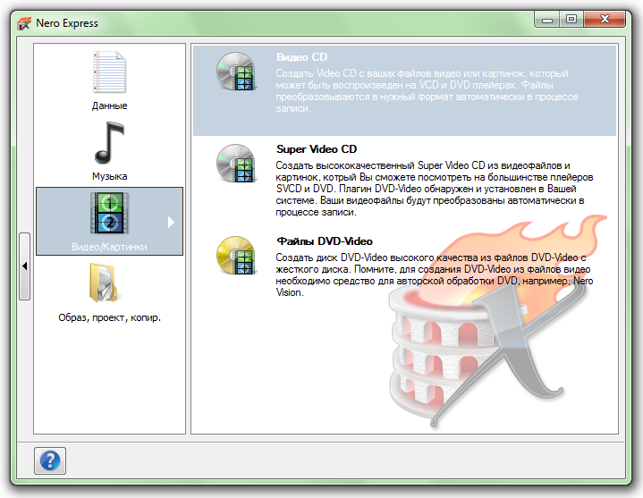Select the Музыка music note icon
The width and height of the screenshot is (643, 498).
[109, 143]
